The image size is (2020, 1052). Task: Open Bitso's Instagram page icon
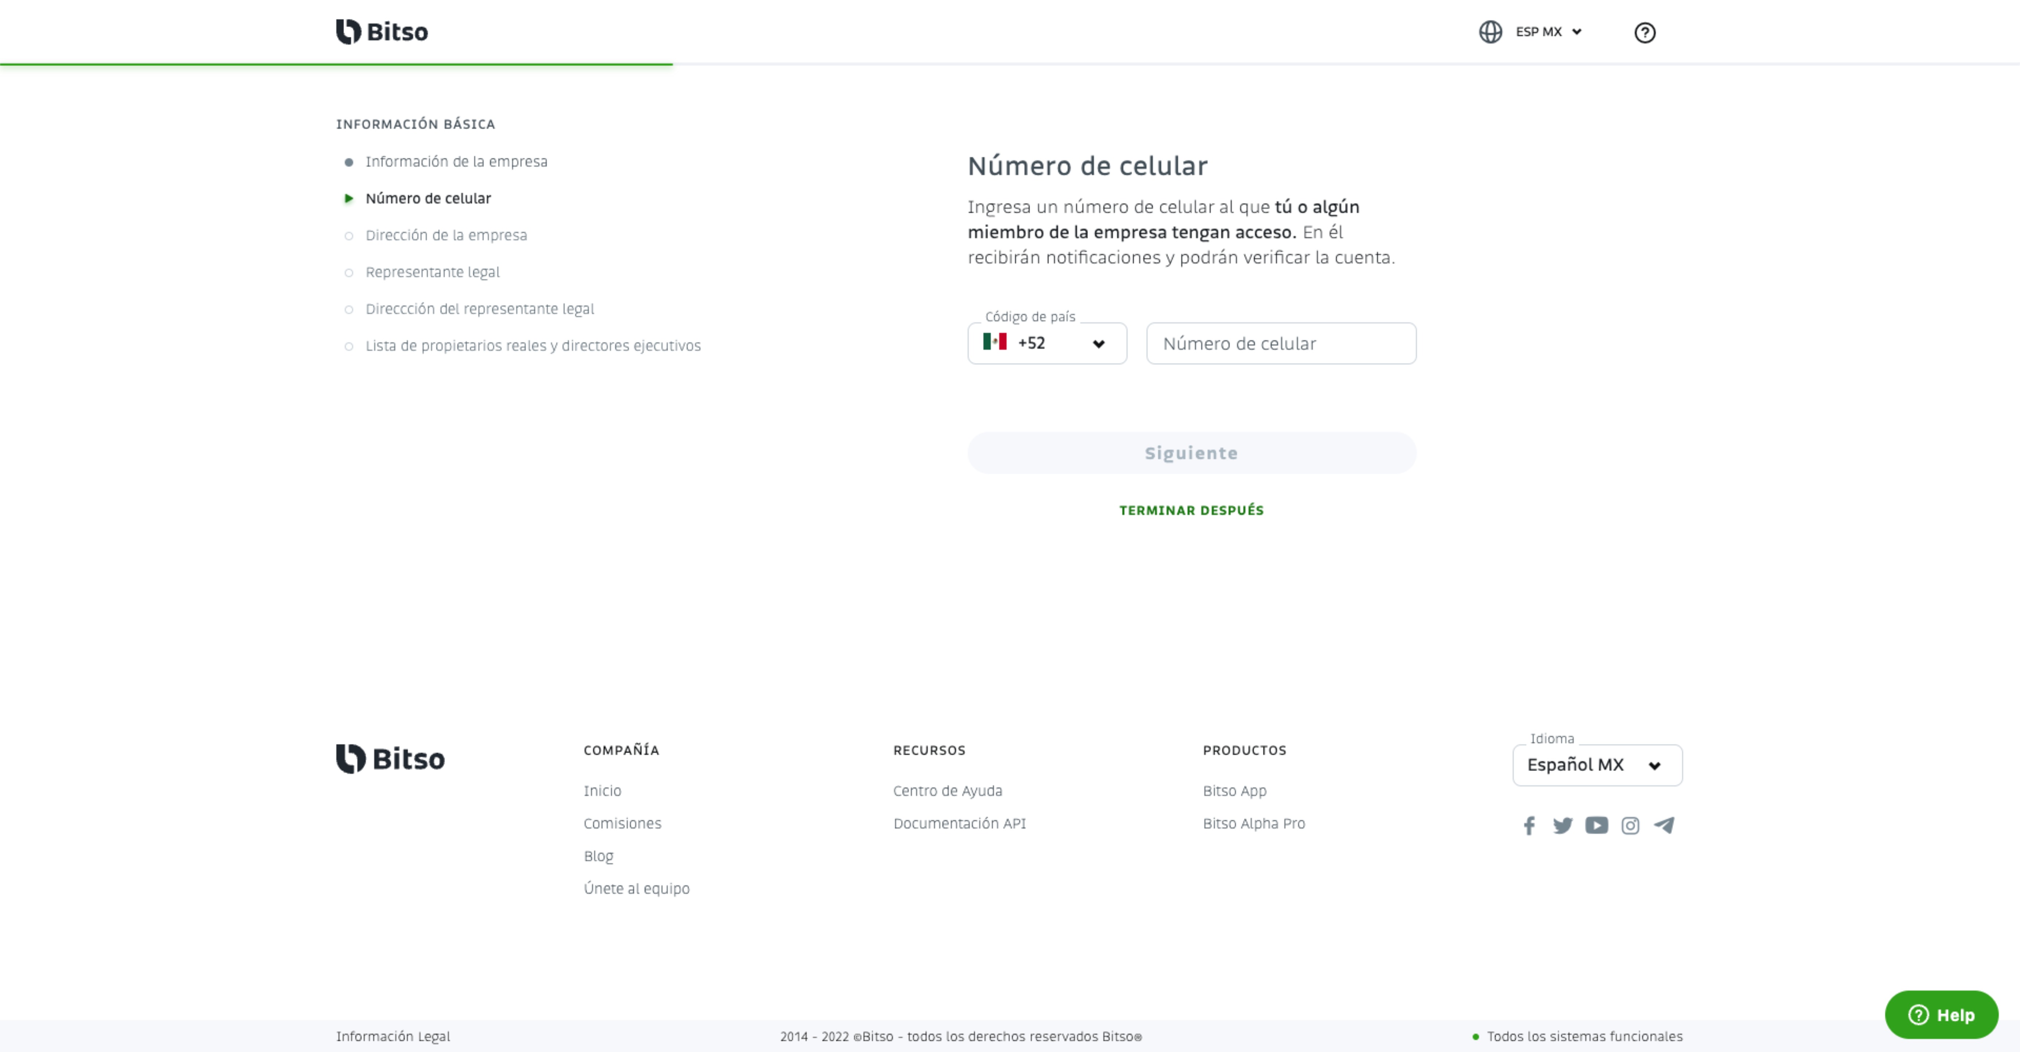click(x=1630, y=825)
